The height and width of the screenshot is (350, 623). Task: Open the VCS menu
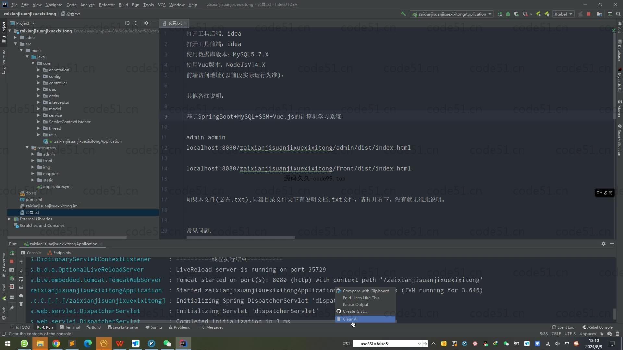tap(162, 5)
